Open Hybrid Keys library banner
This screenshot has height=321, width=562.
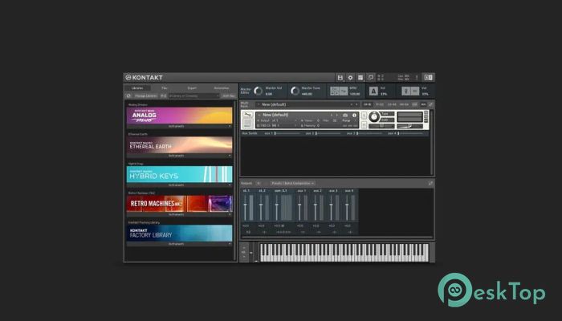pos(179,174)
